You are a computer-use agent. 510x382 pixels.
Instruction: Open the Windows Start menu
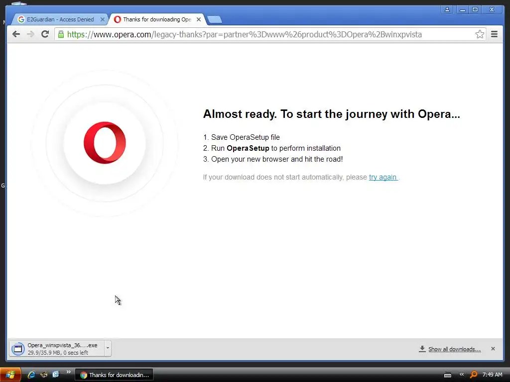[10, 375]
